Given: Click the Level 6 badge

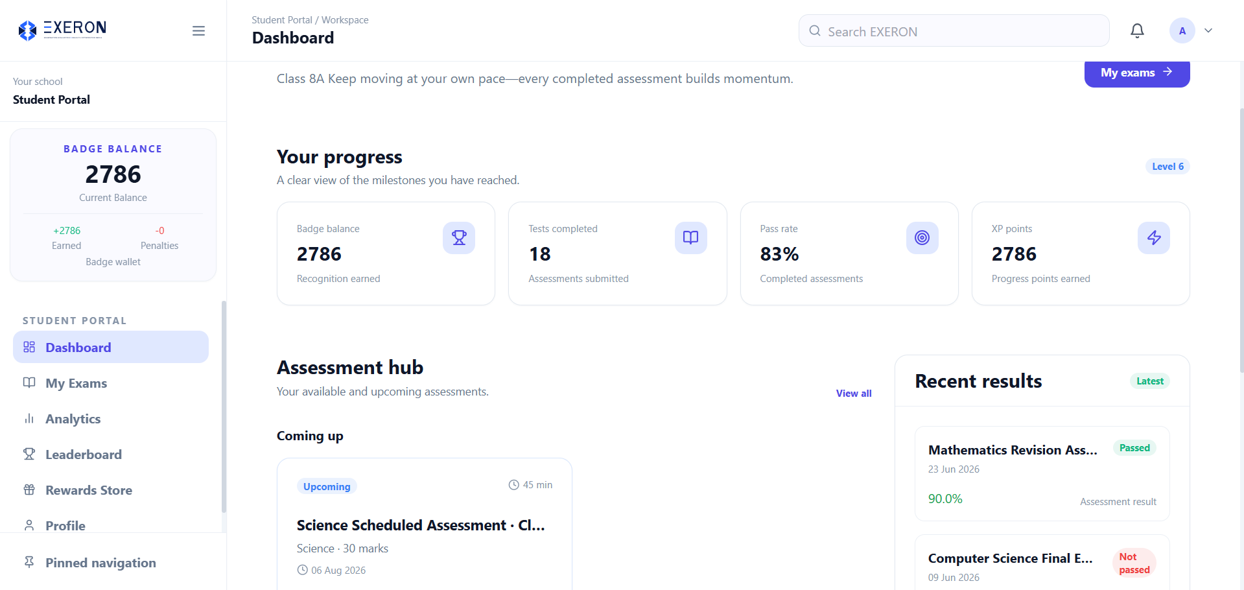Looking at the screenshot, I should pos(1168,167).
